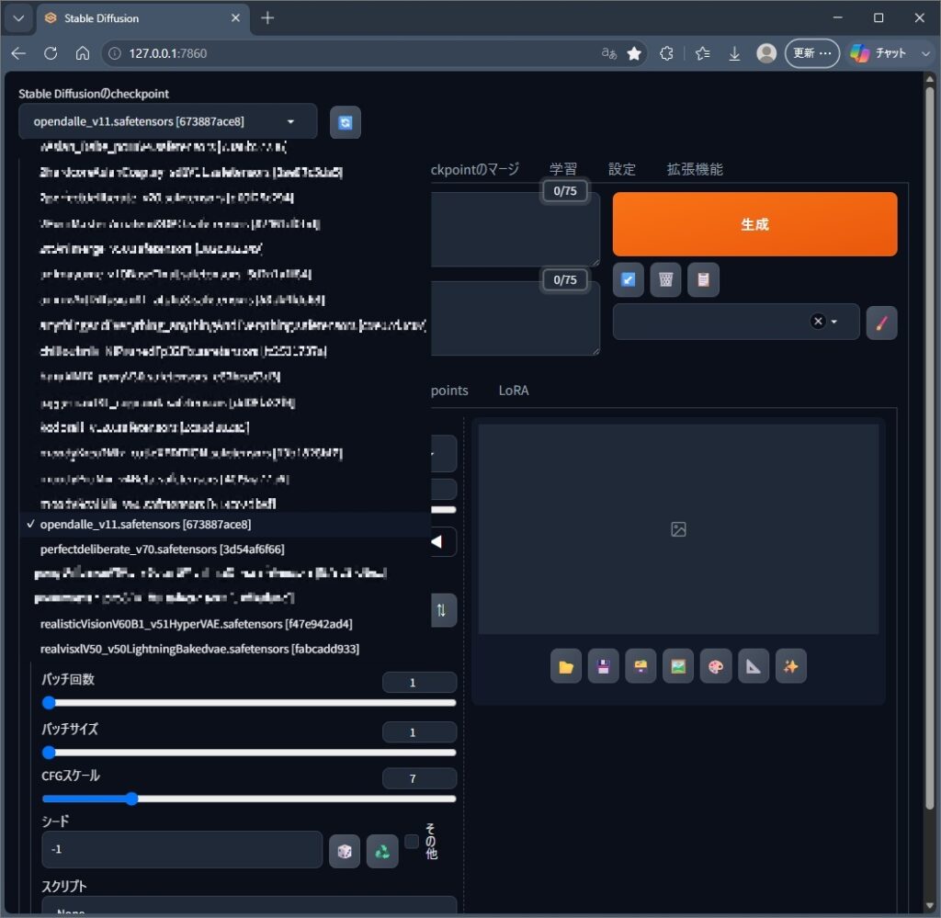Screen dimensions: 941x918
Task: Click the シード input field
Action: [182, 850]
